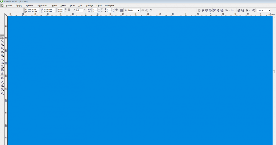Viewport: 276px width, 145px height.
Task: Click the Import icon
Action: point(239,10)
